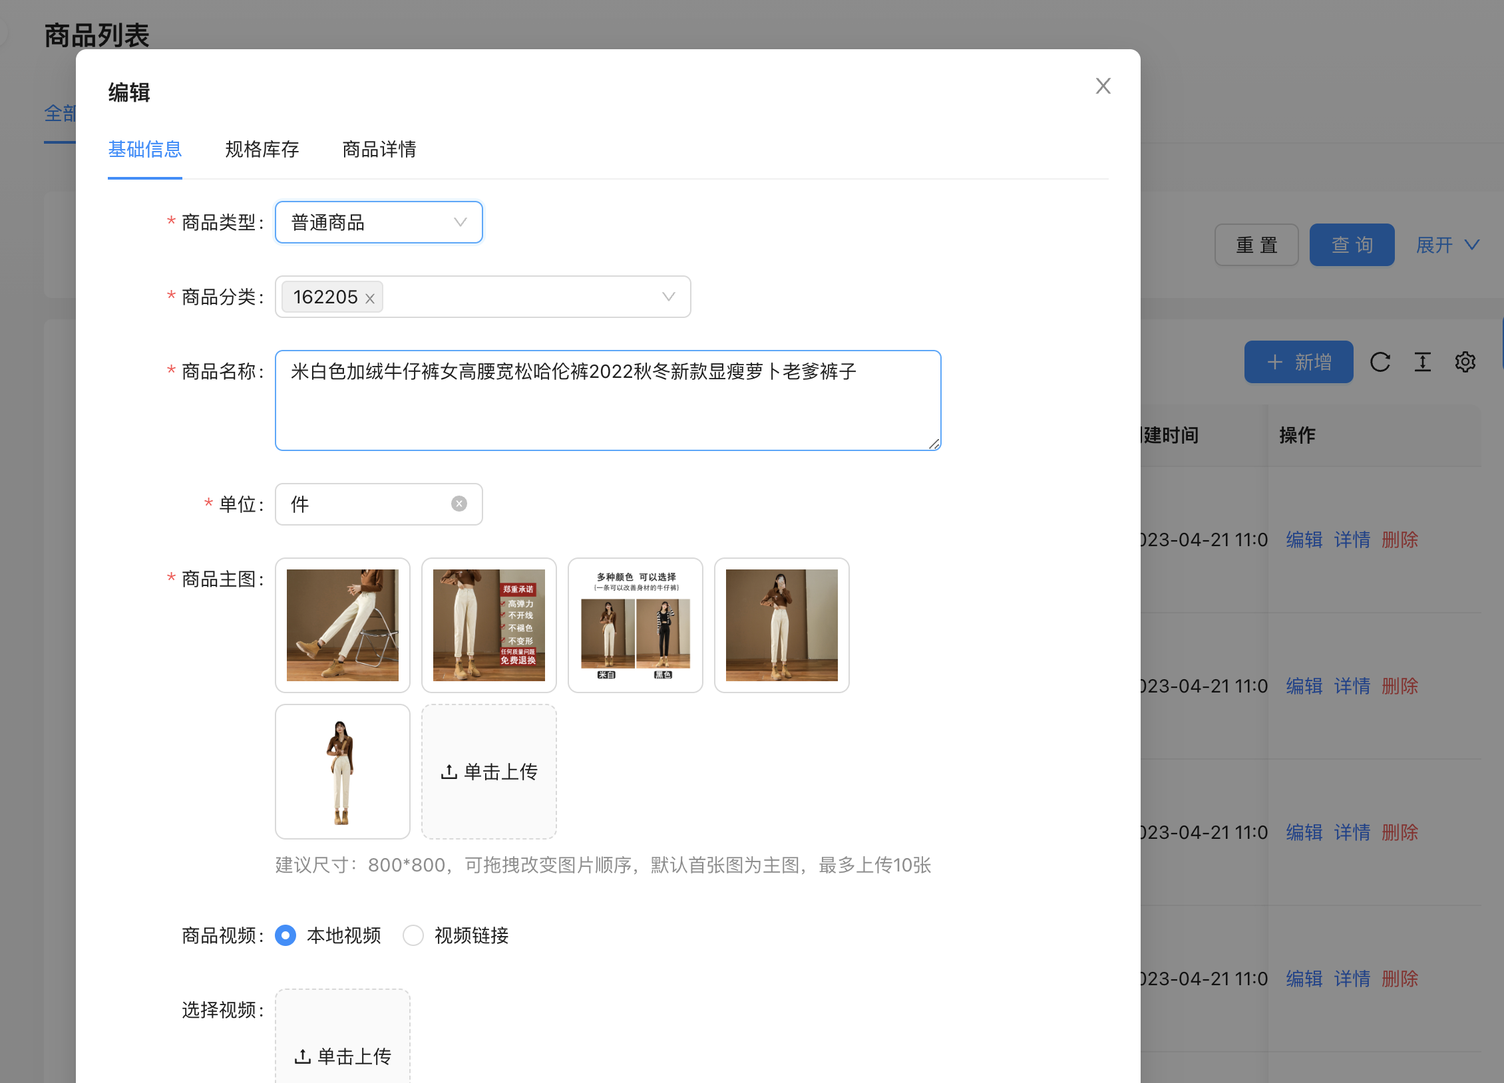
Task: Click the 查询 button in the background list
Action: [1352, 245]
